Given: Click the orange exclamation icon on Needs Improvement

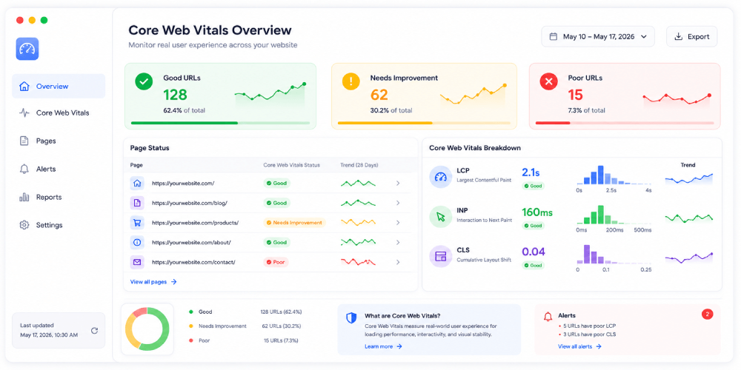Looking at the screenshot, I should tap(350, 81).
